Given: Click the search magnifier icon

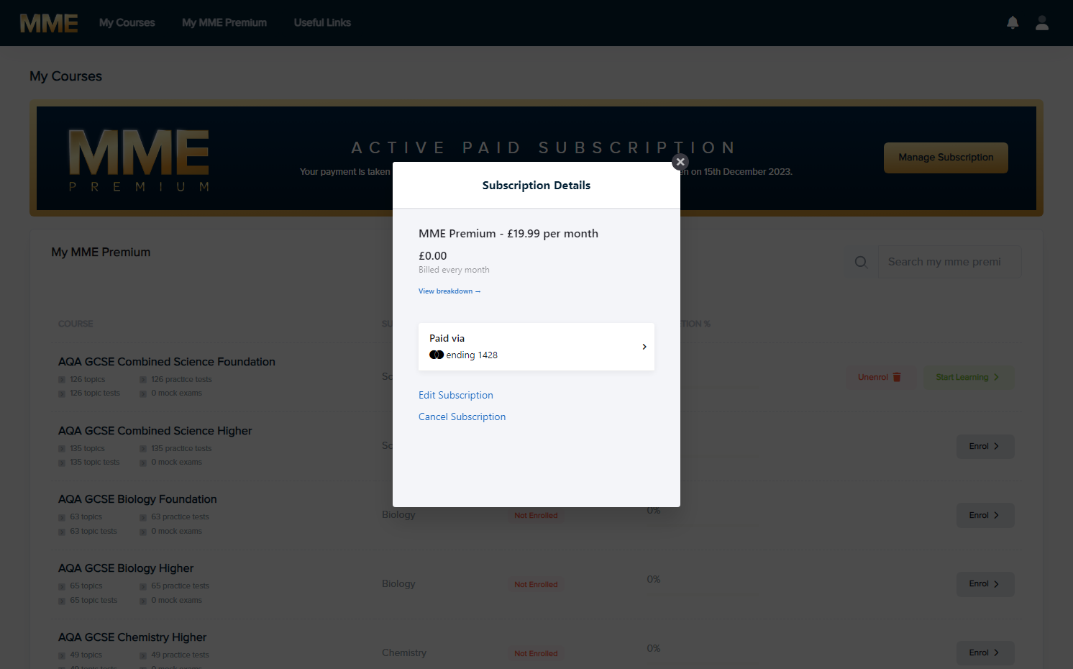Looking at the screenshot, I should pos(861,262).
